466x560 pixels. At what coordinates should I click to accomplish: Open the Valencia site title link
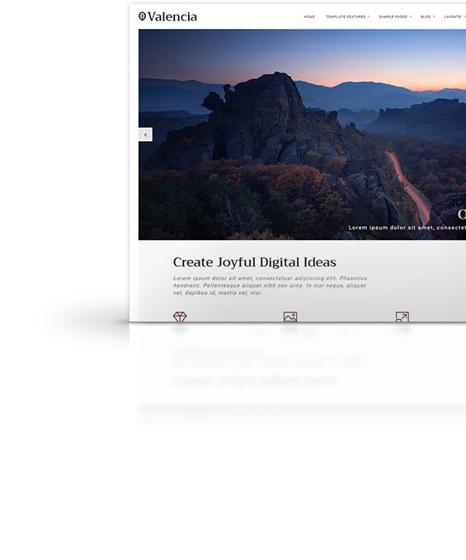[172, 16]
